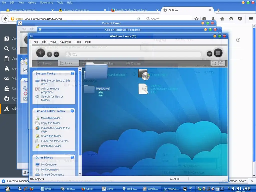Open Firefox downloads arrow

coord(213,19)
